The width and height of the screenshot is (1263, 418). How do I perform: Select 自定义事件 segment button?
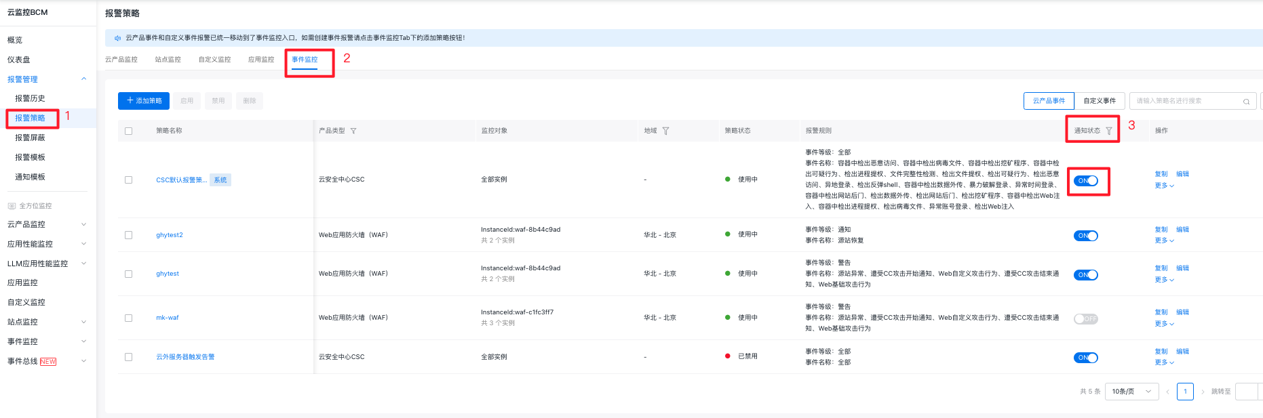pos(1100,101)
